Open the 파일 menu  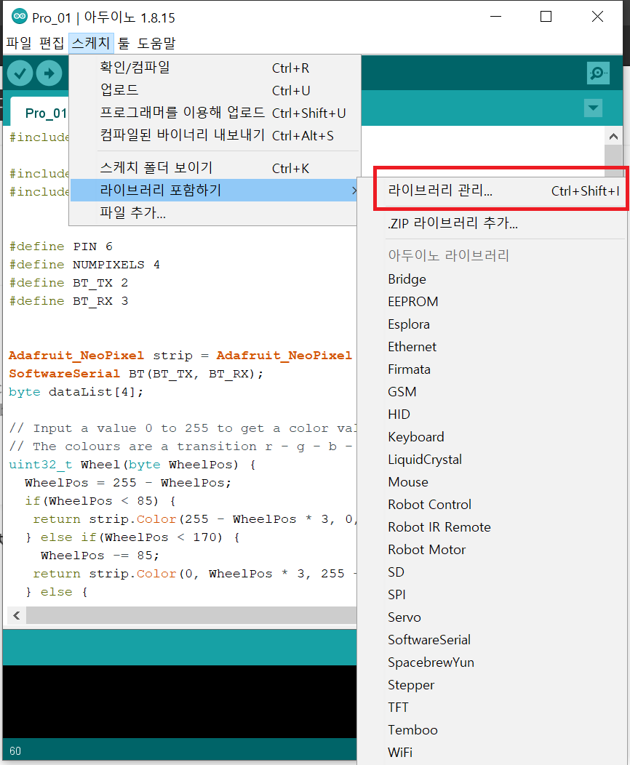pos(18,44)
